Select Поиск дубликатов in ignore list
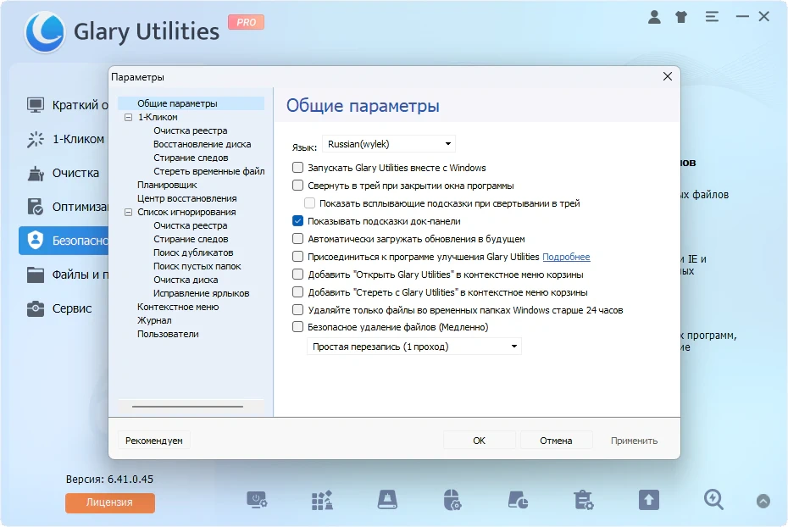The image size is (788, 527). [193, 252]
